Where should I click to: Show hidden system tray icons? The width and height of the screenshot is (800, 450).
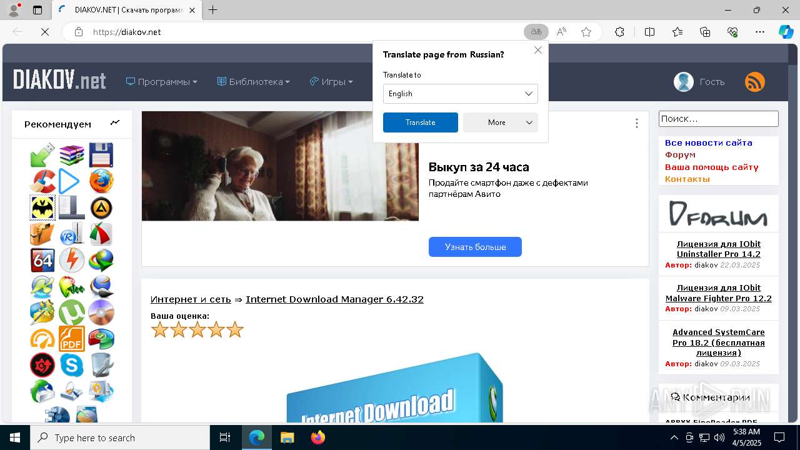[674, 437]
